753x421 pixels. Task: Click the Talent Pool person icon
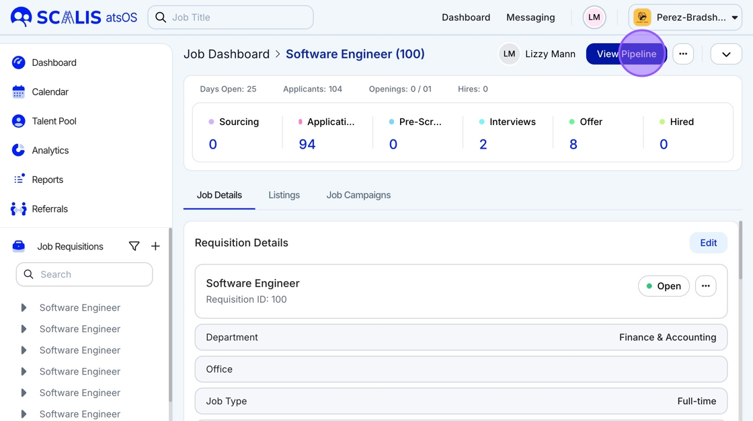pyautogui.click(x=18, y=121)
